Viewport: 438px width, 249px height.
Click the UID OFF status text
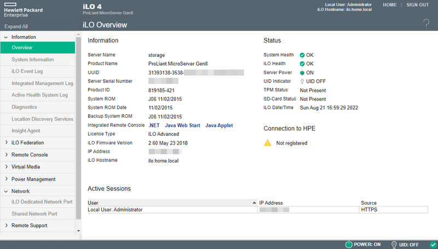[316, 81]
